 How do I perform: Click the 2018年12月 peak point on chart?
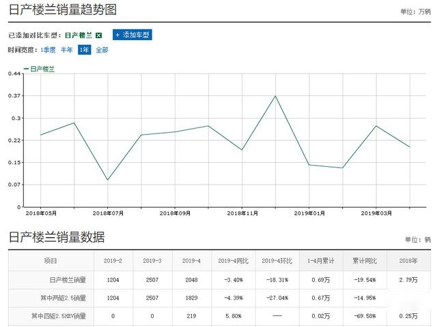(276, 96)
